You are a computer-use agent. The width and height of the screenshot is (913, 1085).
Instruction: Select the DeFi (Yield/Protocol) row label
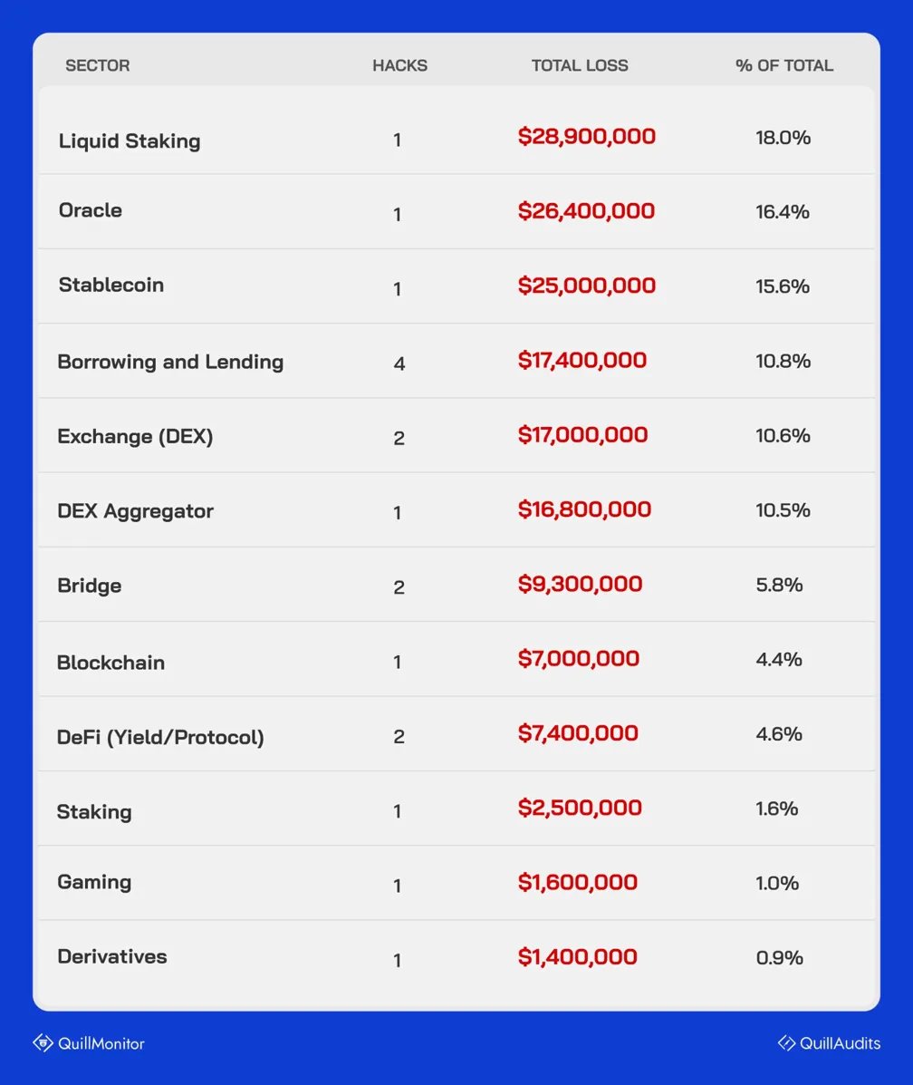click(x=160, y=737)
